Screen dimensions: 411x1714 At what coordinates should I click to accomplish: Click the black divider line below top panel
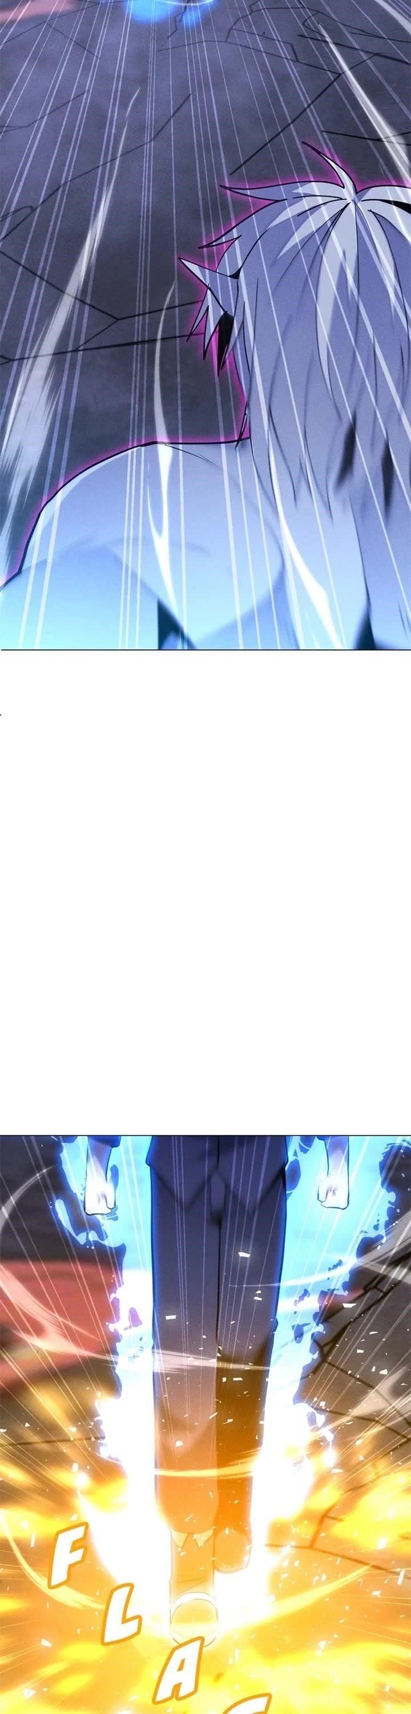205,650
